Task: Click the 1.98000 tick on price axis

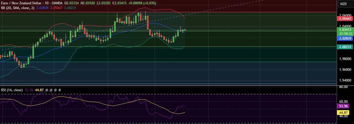Action: [345, 59]
